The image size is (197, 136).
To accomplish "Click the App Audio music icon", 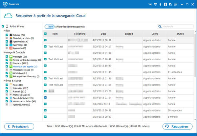I will click(x=11, y=48).
